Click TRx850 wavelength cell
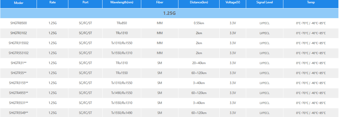Screen dimensions: 339x117 coord(122,23)
